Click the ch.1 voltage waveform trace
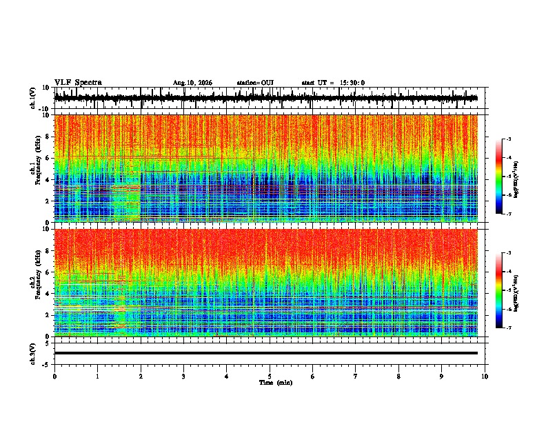Screen dimensions: 546x422 point(265,99)
